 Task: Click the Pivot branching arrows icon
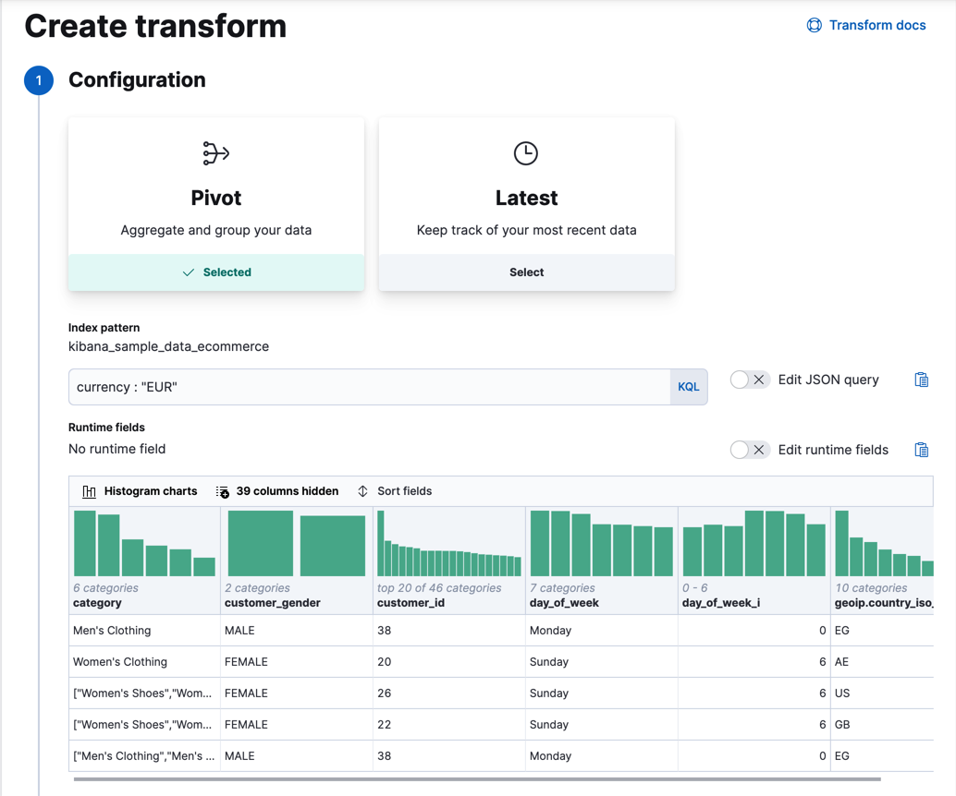tap(215, 153)
